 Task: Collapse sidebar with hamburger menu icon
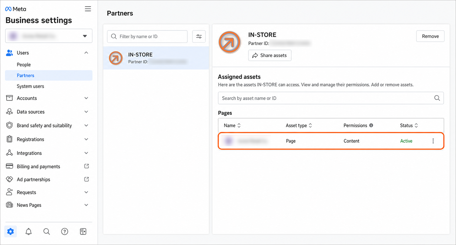point(88,9)
